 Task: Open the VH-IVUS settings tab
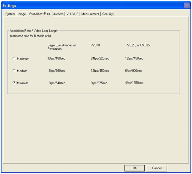(x=72, y=14)
